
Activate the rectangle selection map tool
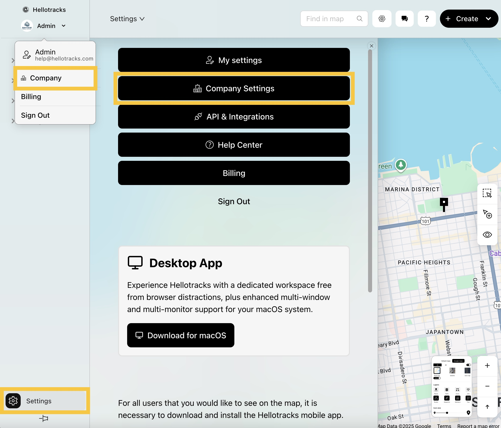487,193
